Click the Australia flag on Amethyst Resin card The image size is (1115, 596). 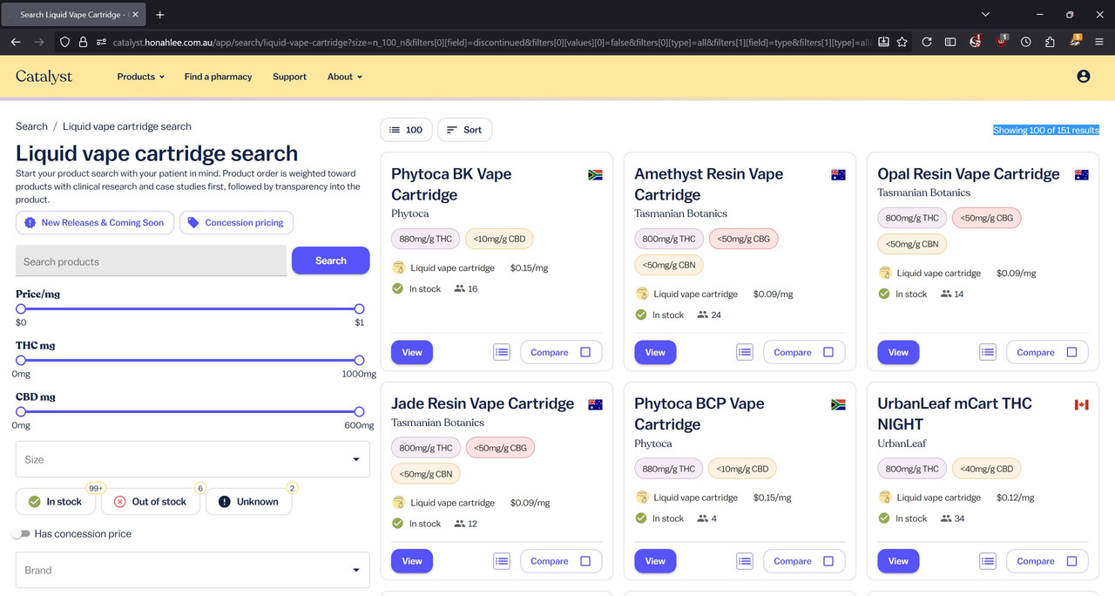tap(839, 175)
